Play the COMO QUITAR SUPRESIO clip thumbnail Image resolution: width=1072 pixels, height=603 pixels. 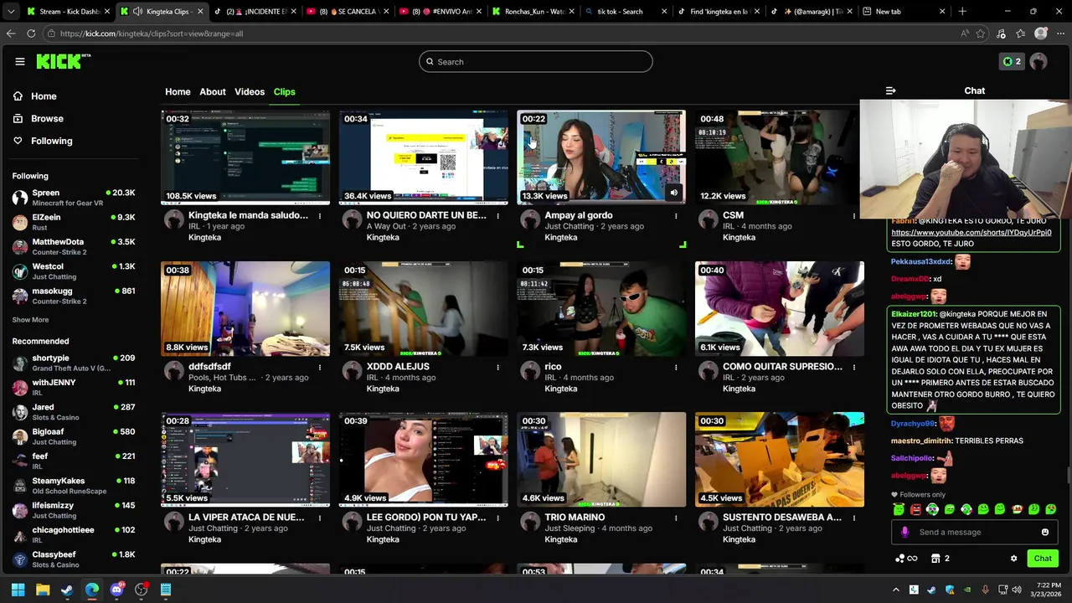point(779,308)
